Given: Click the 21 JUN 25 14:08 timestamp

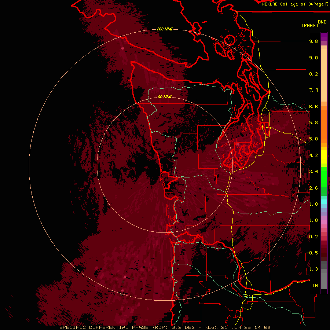Looking at the screenshot, I should (x=246, y=327).
